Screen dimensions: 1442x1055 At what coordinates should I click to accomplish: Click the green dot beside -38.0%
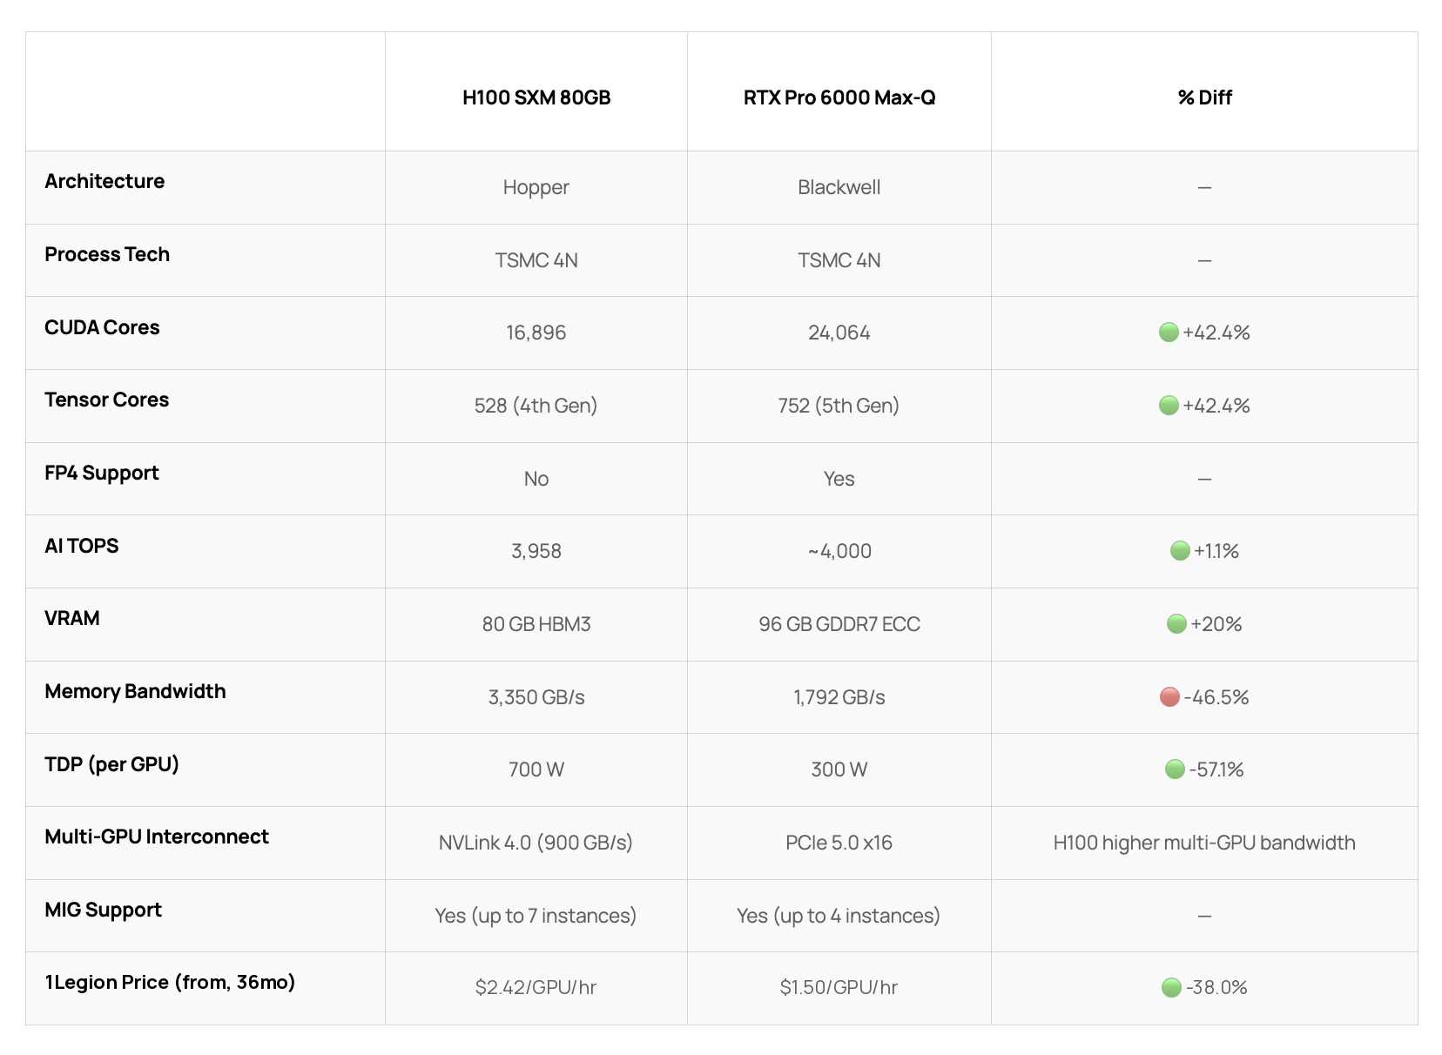coord(1171,988)
